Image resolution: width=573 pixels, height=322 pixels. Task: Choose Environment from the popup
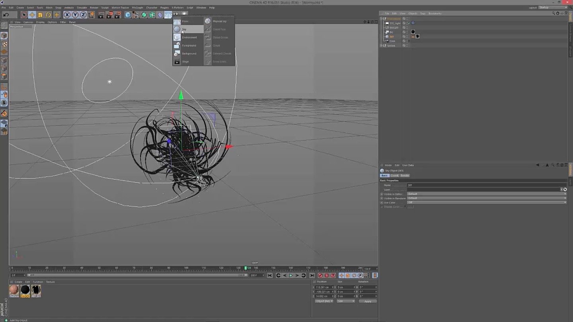click(188, 37)
